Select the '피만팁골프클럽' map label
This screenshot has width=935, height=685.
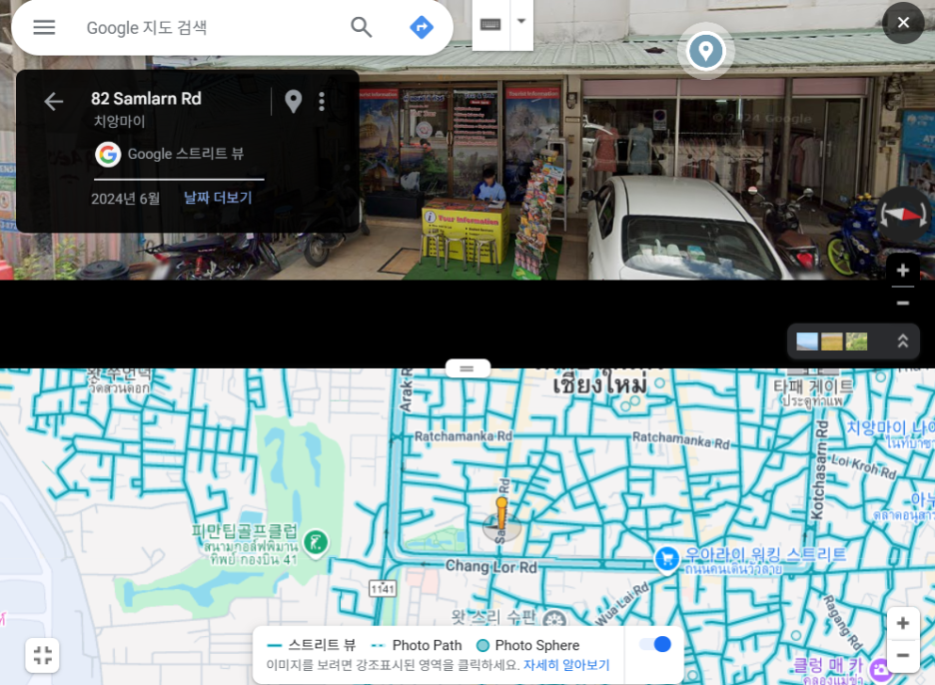pyautogui.click(x=244, y=530)
